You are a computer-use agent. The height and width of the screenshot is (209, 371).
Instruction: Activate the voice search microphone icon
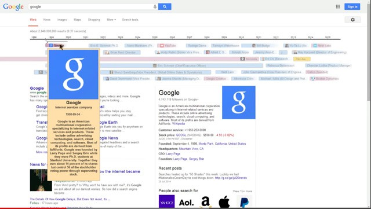[x=155, y=6]
